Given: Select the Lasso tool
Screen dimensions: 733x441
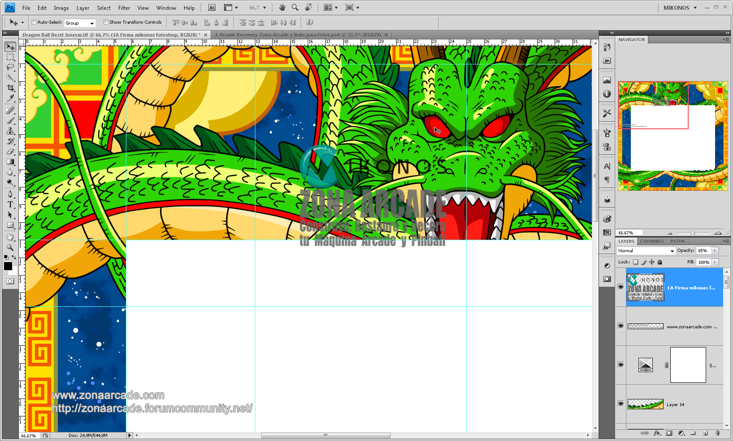Looking at the screenshot, I should coord(10,67).
